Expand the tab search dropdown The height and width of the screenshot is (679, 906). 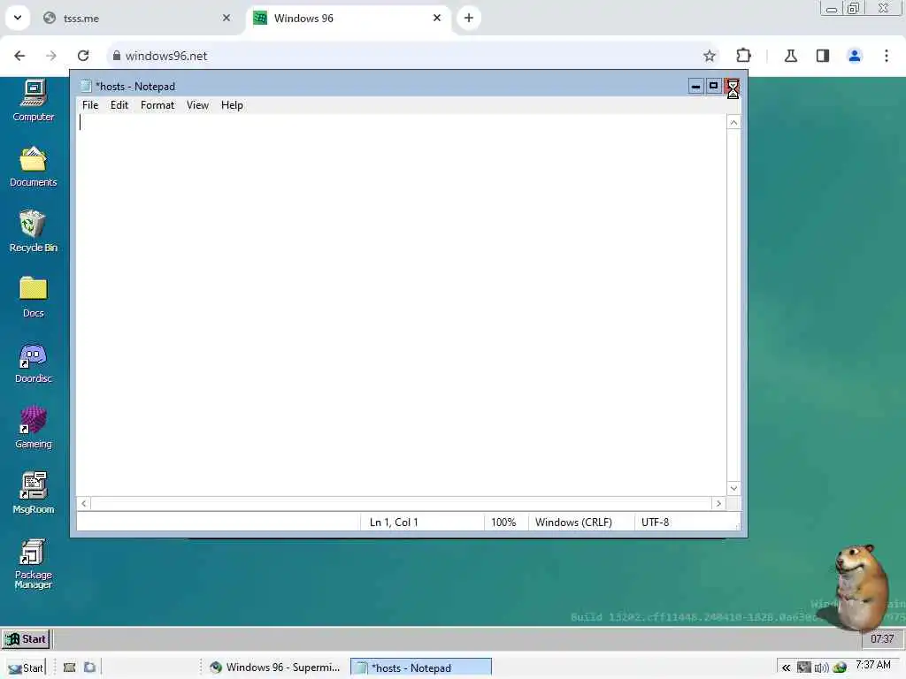(x=18, y=18)
